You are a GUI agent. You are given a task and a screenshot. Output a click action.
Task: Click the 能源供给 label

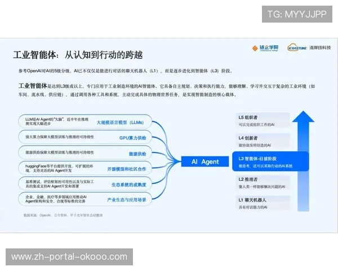[136, 154]
